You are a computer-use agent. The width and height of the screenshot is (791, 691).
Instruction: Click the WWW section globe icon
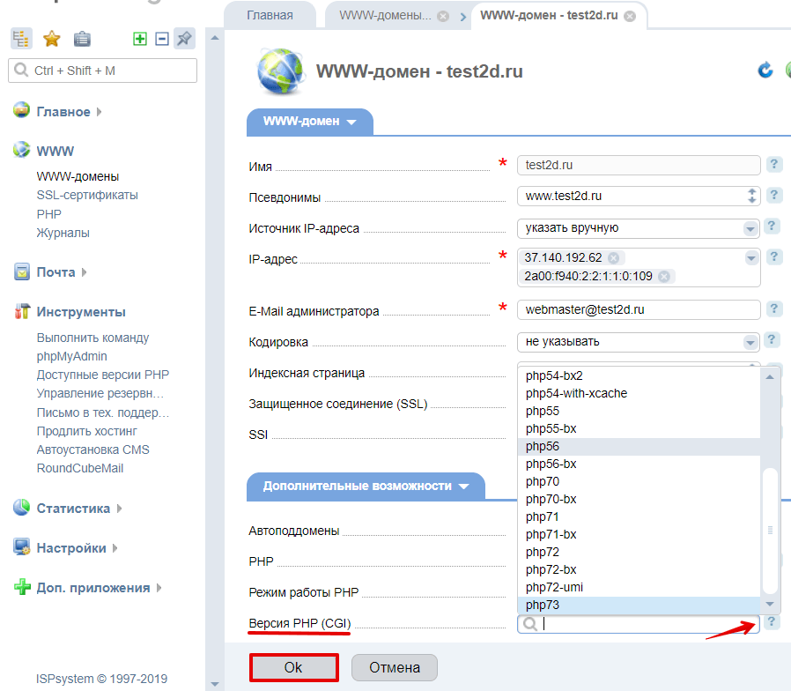point(22,150)
